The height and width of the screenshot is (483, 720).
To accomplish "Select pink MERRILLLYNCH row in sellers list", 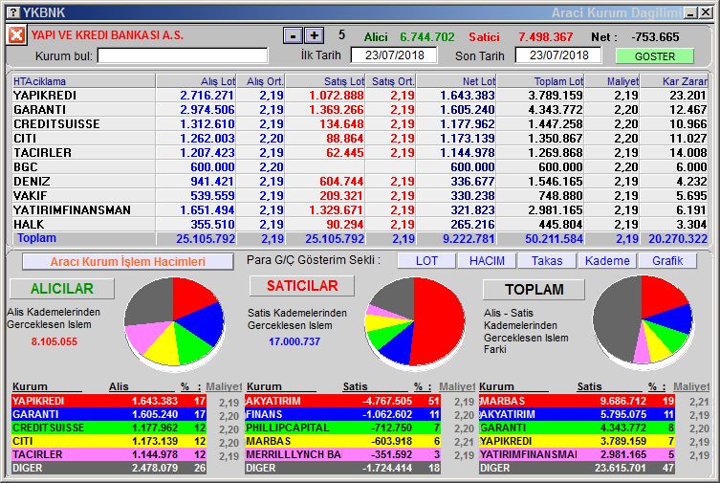I will pos(342,454).
